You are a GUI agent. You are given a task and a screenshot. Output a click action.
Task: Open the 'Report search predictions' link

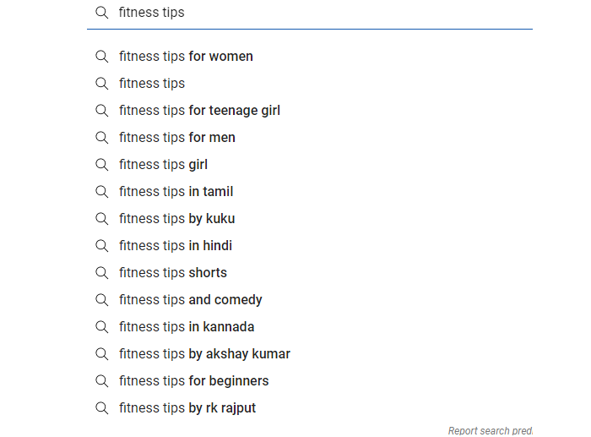click(x=491, y=430)
